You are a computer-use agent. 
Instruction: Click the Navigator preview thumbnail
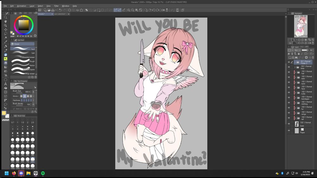coord(301,26)
